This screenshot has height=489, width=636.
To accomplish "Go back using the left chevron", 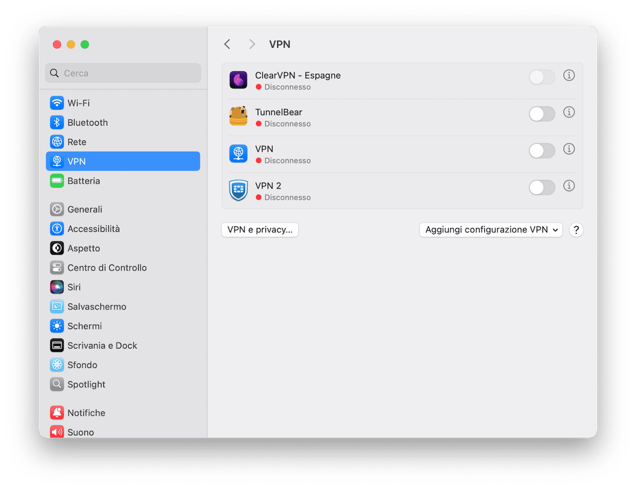I will [227, 44].
